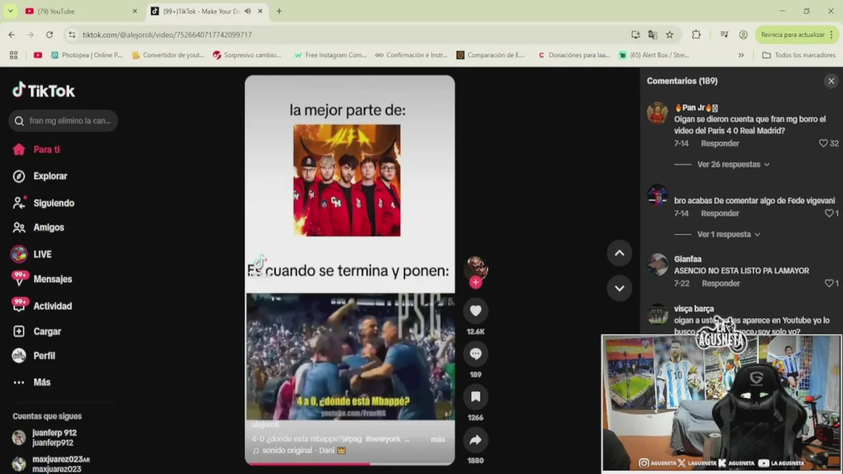Open Pan Jr's profile avatar
This screenshot has width=843, height=474.
click(x=657, y=113)
